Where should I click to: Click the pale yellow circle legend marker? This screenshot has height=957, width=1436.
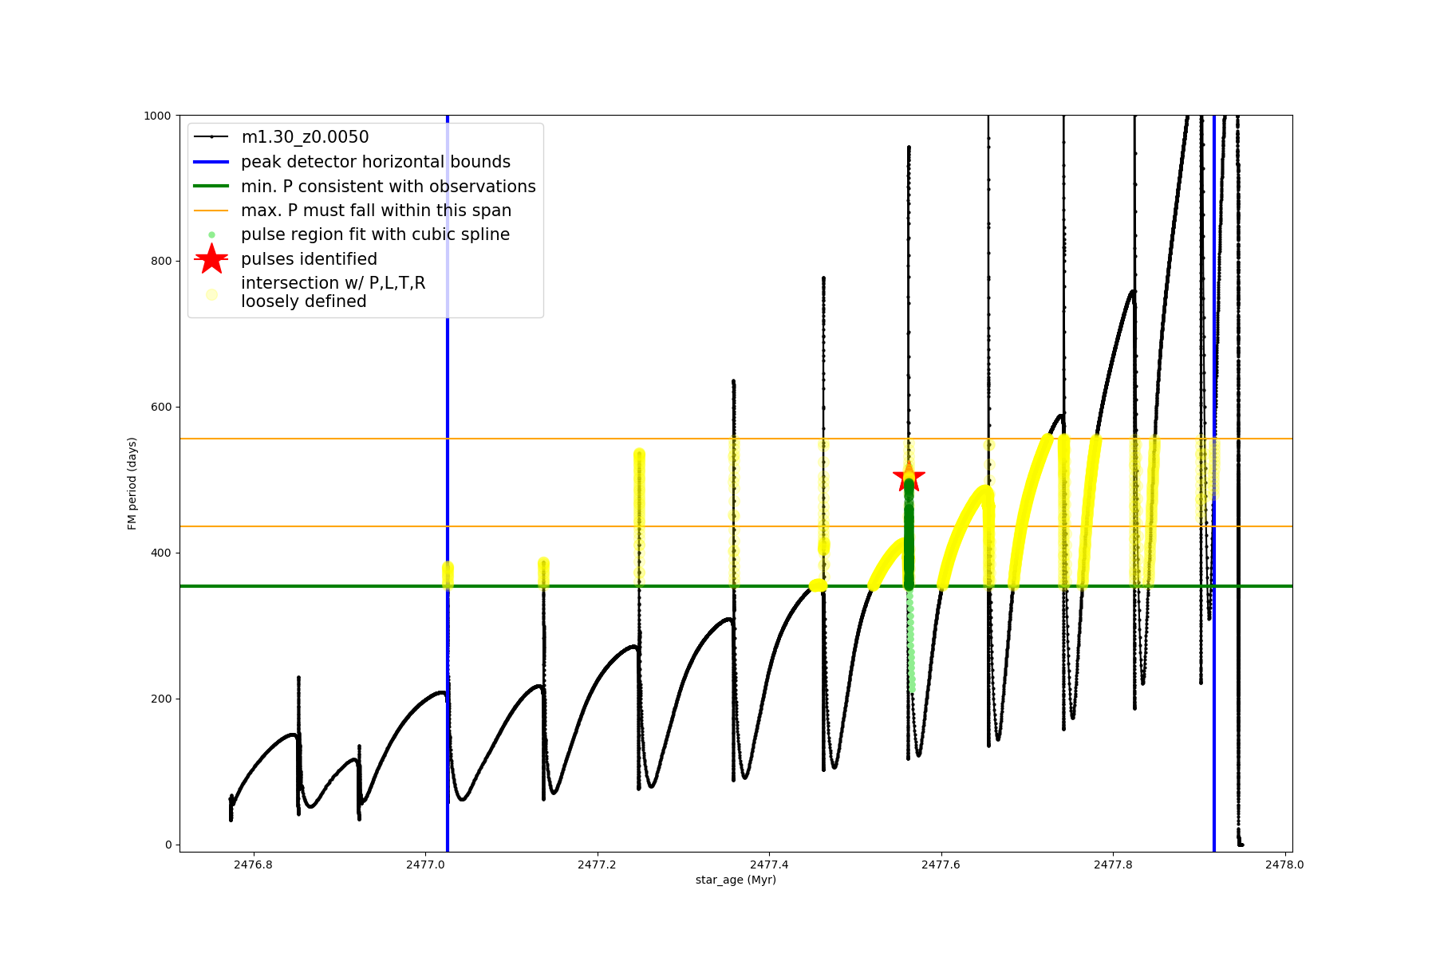[x=211, y=294]
